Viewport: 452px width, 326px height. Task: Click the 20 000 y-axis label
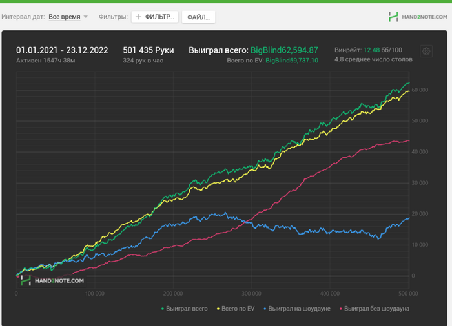pyautogui.click(x=420, y=214)
